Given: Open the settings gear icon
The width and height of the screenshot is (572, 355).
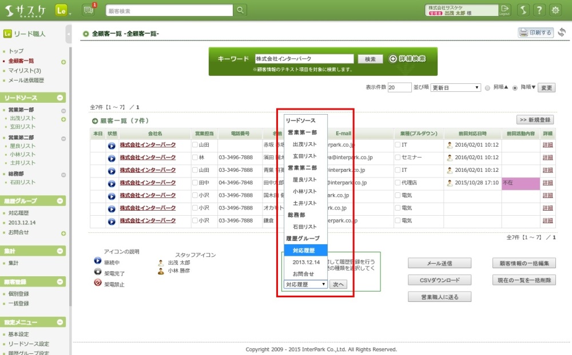Looking at the screenshot, I should (555, 10).
